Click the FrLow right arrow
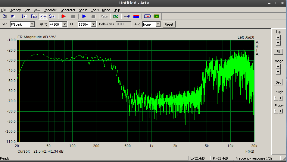 [x=281, y=111]
